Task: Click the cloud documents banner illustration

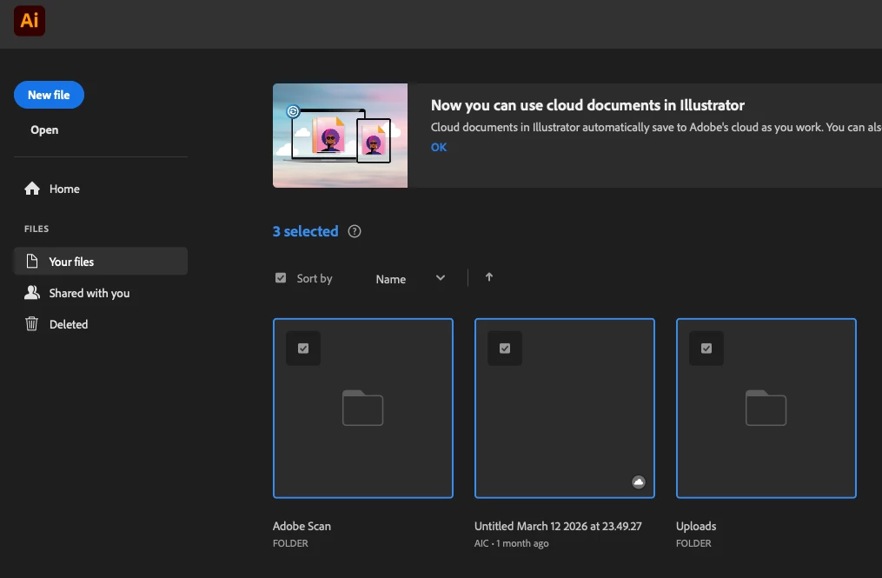Action: (341, 136)
